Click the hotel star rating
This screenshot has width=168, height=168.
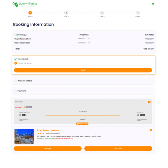click(41, 133)
